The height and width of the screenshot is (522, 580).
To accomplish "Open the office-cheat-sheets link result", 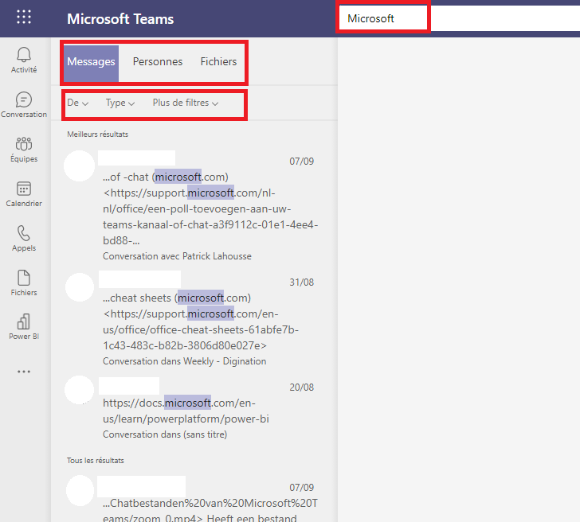I will 201,321.
